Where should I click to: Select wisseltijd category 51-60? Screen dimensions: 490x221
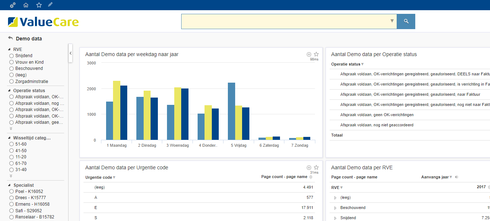pyautogui.click(x=12, y=144)
